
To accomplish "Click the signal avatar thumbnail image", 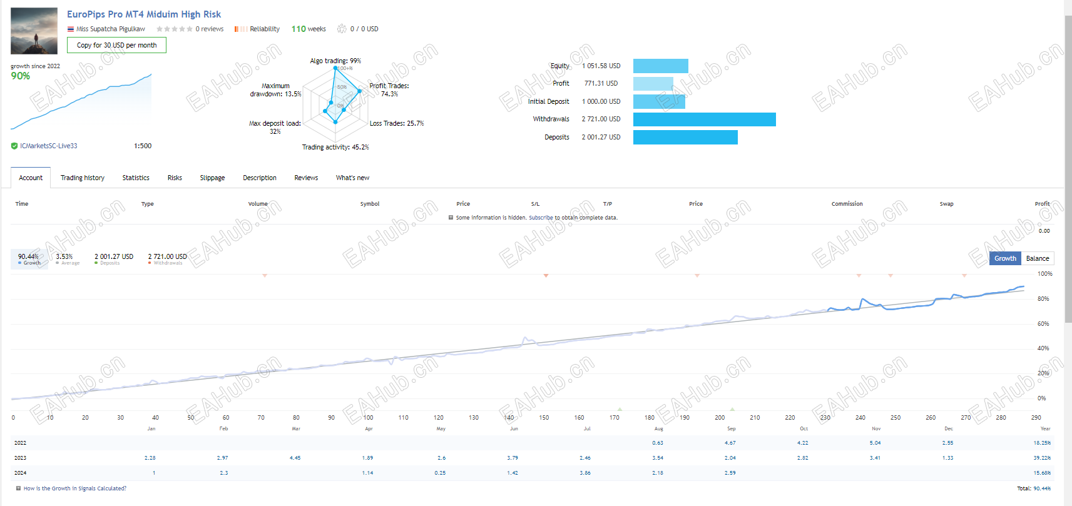I will [34, 31].
